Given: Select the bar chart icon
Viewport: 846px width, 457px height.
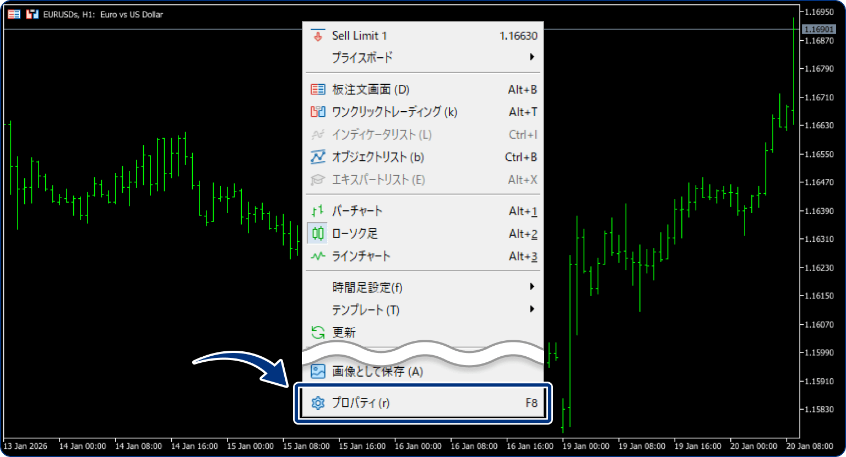Looking at the screenshot, I should pos(317,211).
